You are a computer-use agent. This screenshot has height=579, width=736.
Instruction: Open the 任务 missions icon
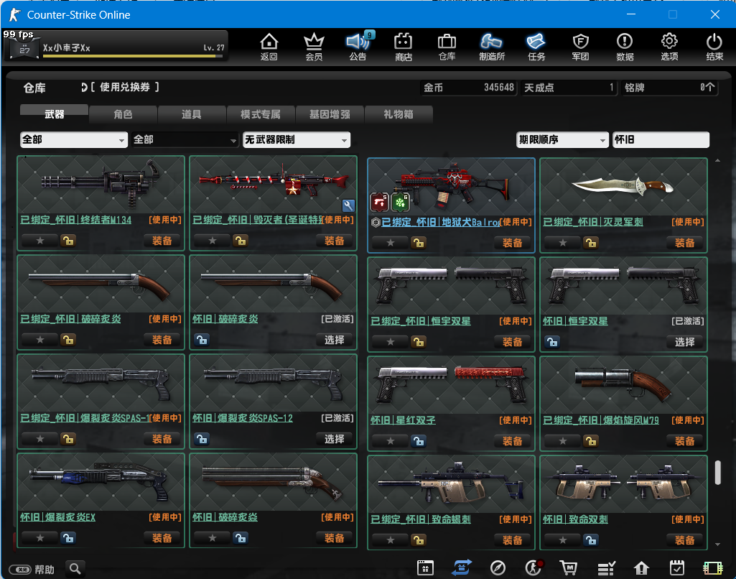click(536, 47)
